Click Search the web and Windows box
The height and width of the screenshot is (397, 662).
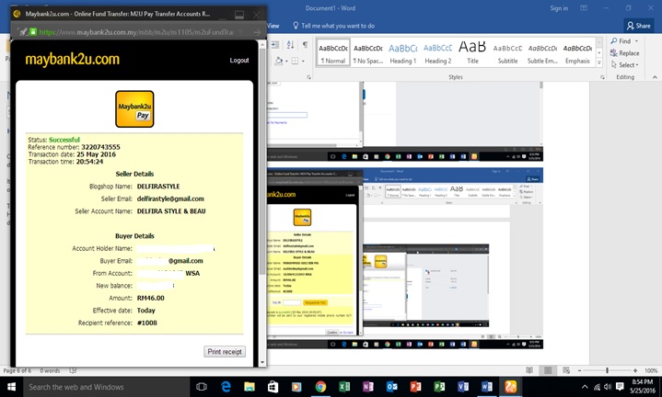tap(106, 387)
